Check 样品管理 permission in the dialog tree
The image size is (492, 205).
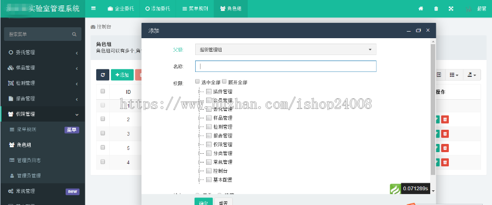pos(209,118)
